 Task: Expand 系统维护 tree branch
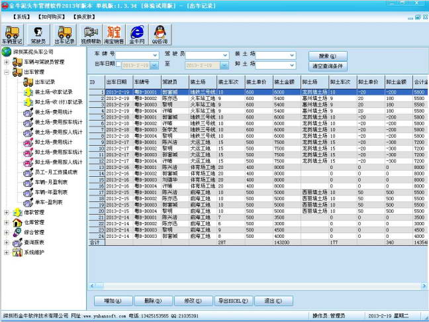pos(7,252)
